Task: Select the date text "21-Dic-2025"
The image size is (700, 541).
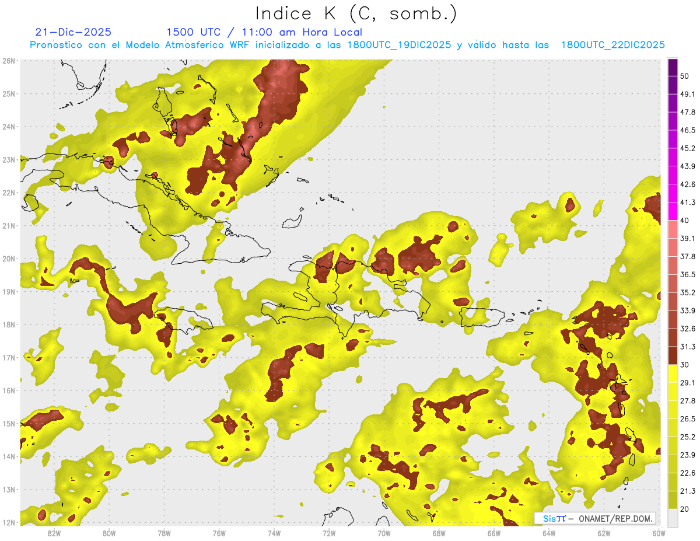Action: pyautogui.click(x=73, y=32)
